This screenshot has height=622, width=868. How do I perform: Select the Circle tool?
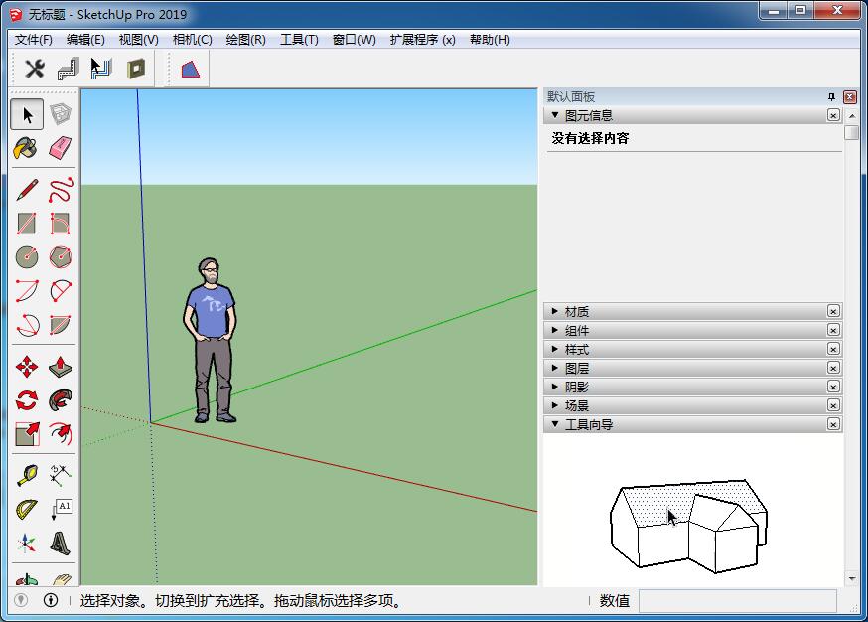click(27, 257)
